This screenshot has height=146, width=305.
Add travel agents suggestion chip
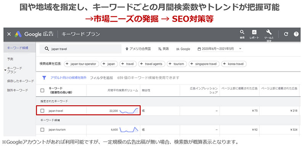click(x=152, y=64)
